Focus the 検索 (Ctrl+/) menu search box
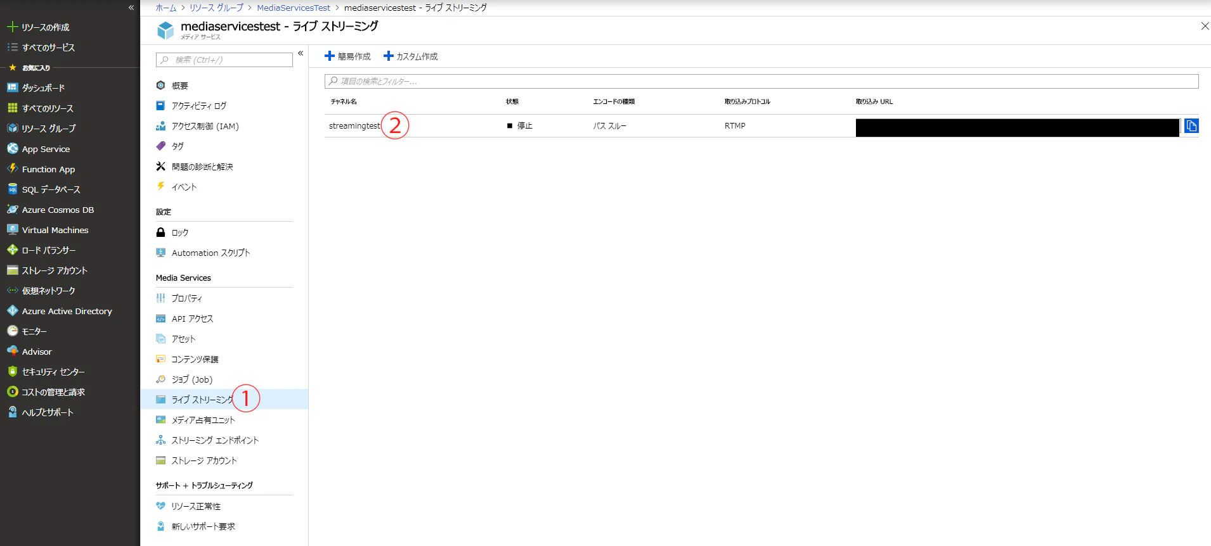 click(224, 60)
